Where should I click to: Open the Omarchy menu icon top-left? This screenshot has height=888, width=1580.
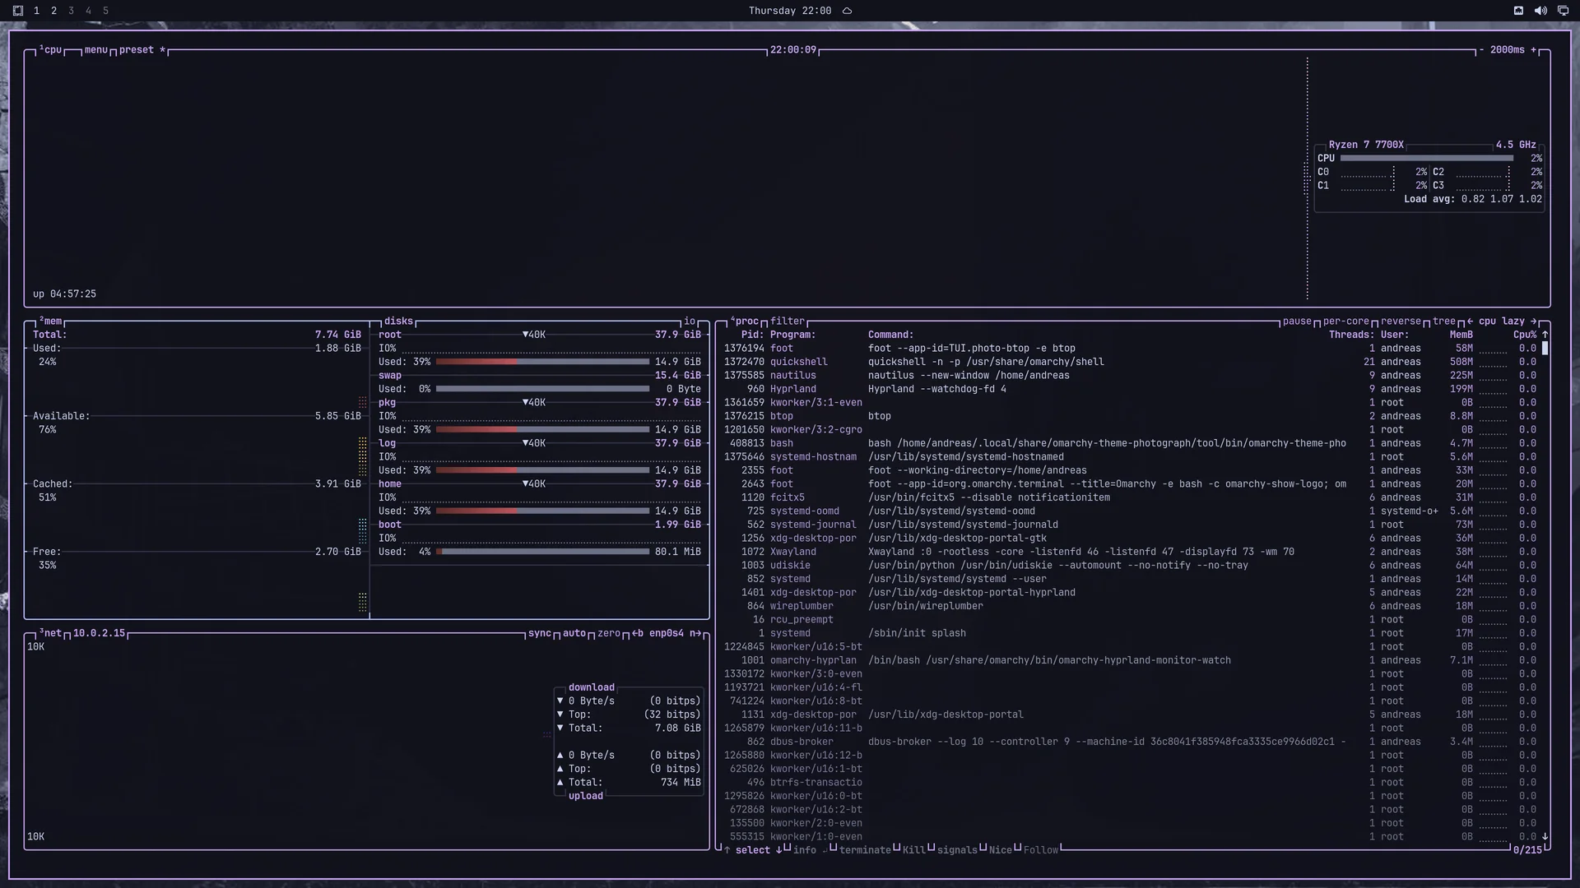tap(17, 11)
